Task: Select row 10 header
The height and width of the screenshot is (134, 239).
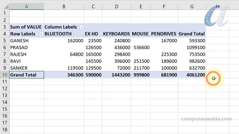Action: tap(4, 75)
